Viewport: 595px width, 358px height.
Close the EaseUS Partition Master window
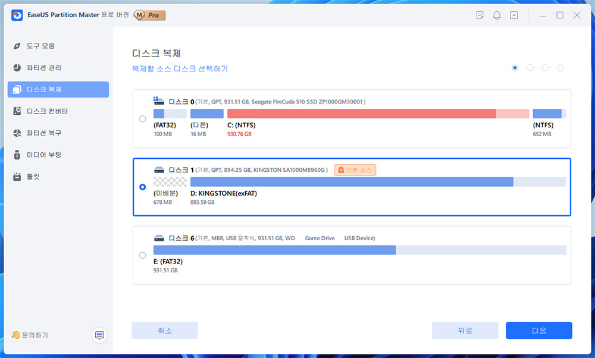tap(577, 15)
